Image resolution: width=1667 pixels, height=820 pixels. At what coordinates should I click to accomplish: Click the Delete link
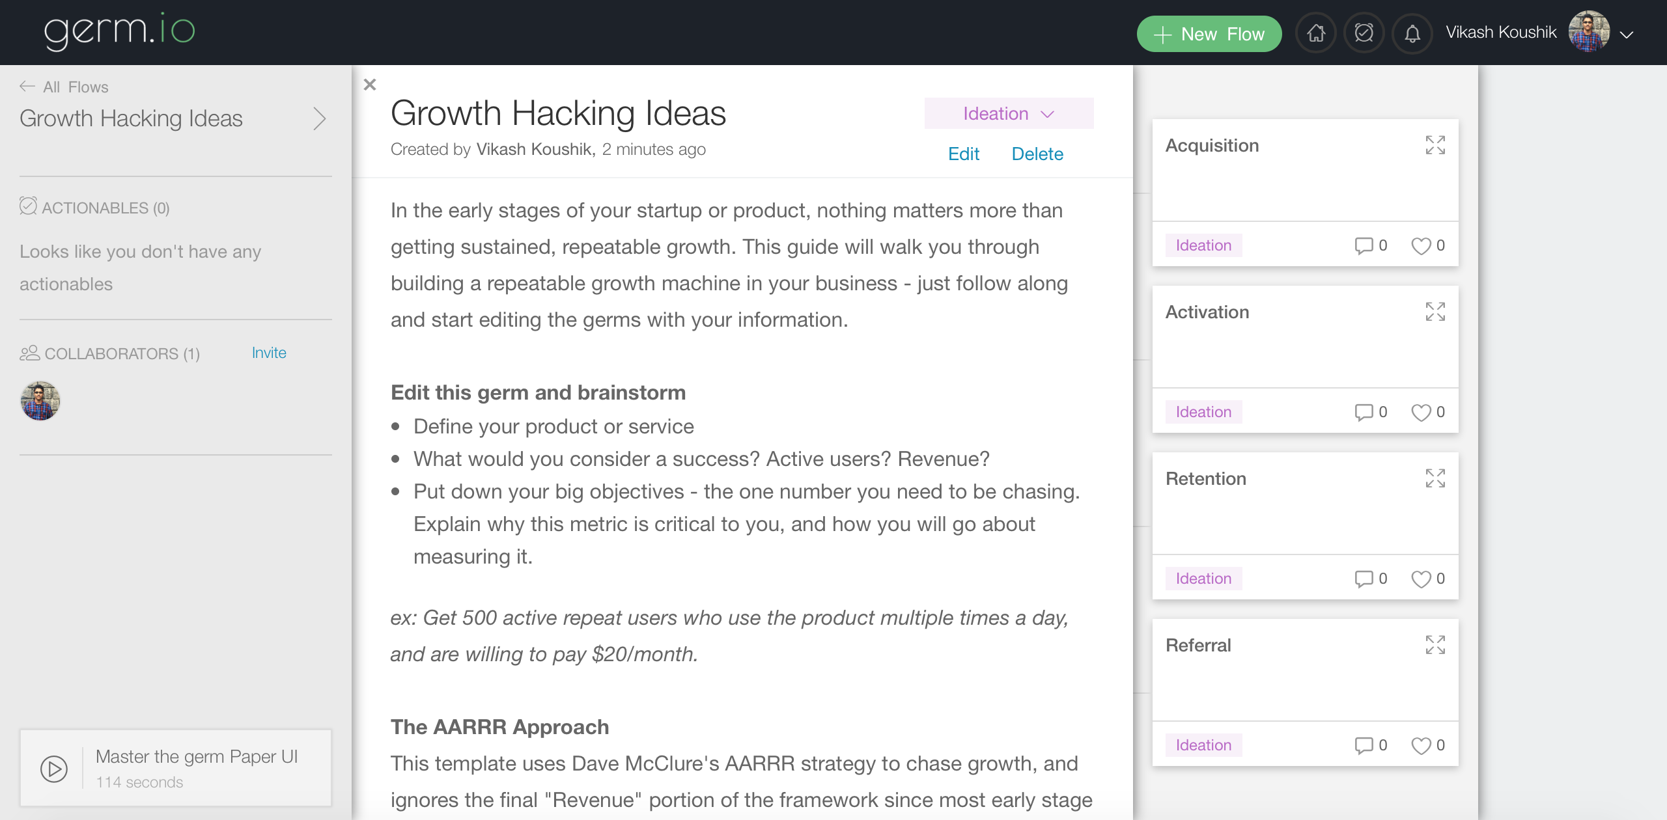1037,154
